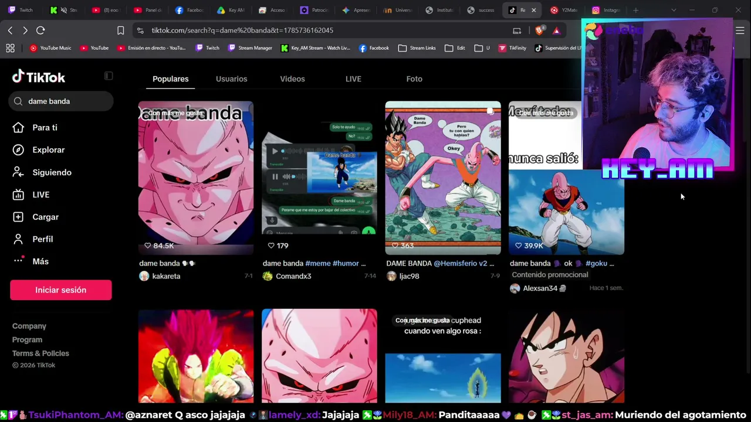Click the address bar showing the tiktok.com URL
Viewport: 751px width, 422px height.
[242, 30]
